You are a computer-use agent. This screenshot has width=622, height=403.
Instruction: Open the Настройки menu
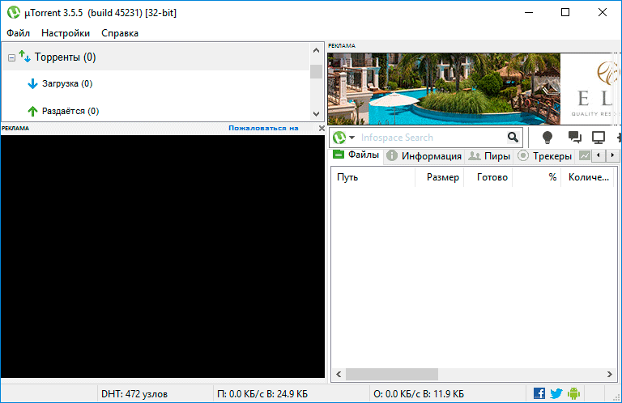[x=66, y=33]
